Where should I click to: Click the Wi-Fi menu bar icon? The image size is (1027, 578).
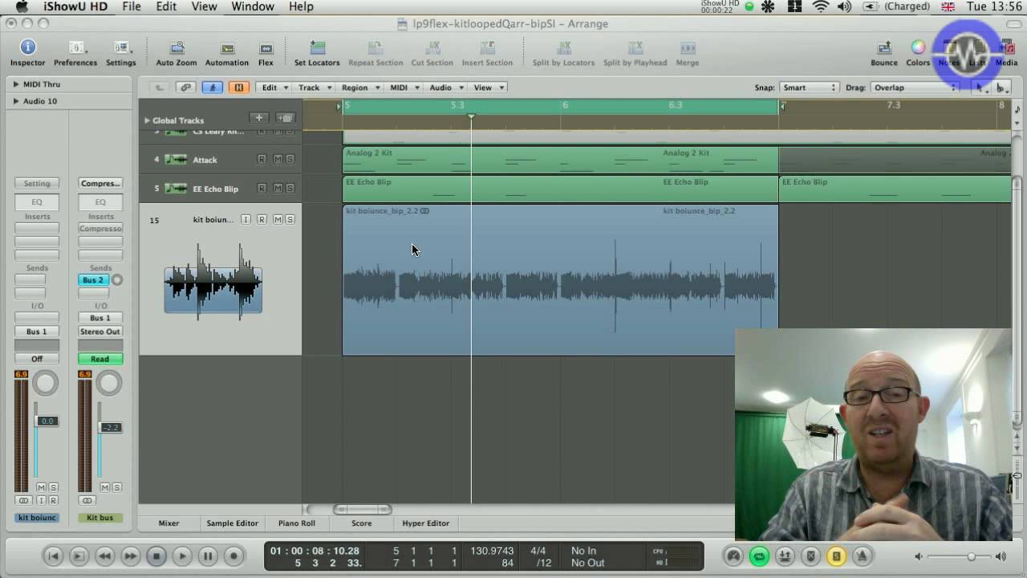[820, 6]
